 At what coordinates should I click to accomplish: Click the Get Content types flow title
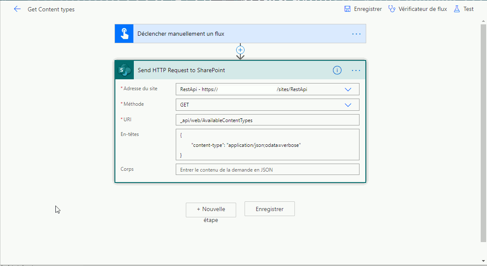click(x=51, y=9)
